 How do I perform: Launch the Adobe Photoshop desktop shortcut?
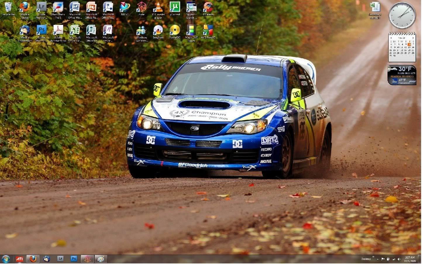[x=42, y=33]
